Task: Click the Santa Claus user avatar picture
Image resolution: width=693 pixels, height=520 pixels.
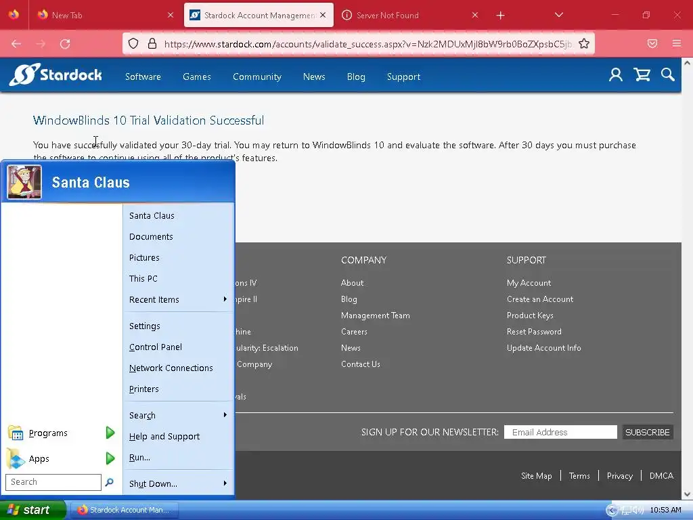Action: [24, 182]
